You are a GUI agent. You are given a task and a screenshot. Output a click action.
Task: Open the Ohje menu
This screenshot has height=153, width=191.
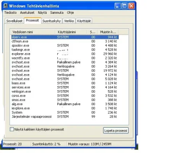(70, 13)
